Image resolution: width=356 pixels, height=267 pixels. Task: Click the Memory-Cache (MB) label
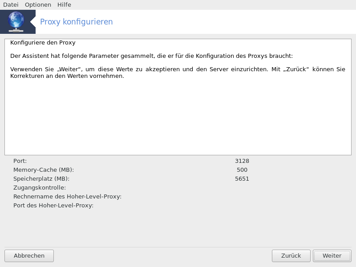click(44, 170)
